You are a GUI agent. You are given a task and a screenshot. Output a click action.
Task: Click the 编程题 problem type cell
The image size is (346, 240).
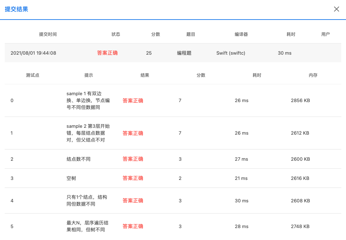[184, 53]
